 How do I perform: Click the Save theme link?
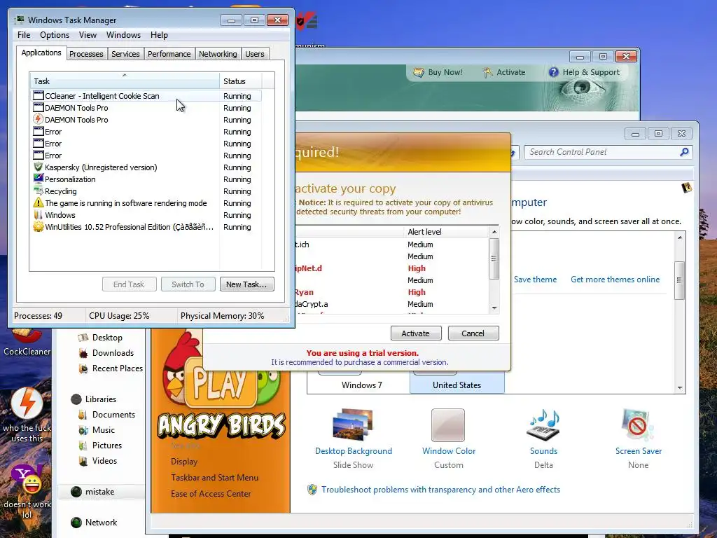[x=535, y=280]
